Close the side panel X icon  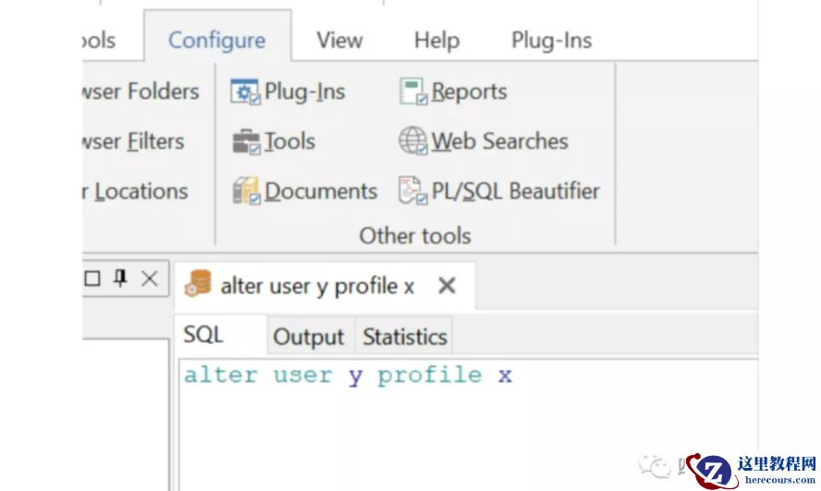coord(150,278)
